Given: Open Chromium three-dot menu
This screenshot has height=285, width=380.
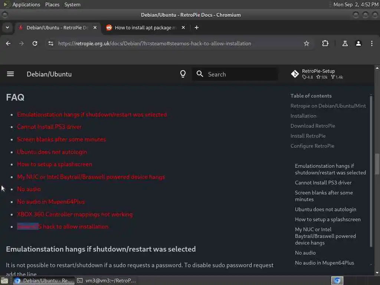Looking at the screenshot, I should [x=372, y=44].
